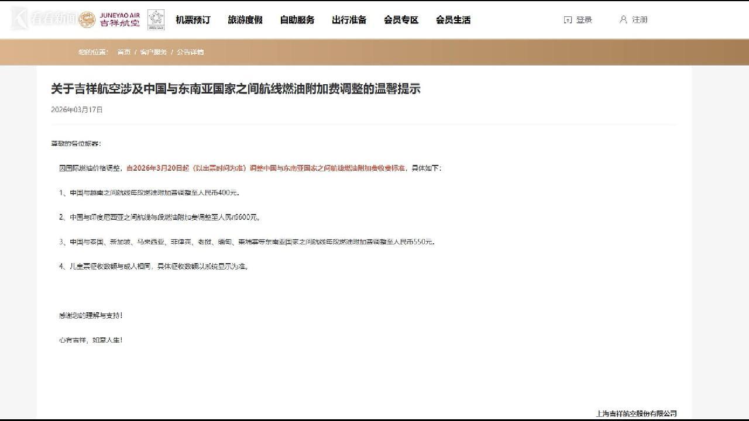Screen dimensions: 749x421
Task: Open the 机票预订 menu
Action: pos(193,20)
